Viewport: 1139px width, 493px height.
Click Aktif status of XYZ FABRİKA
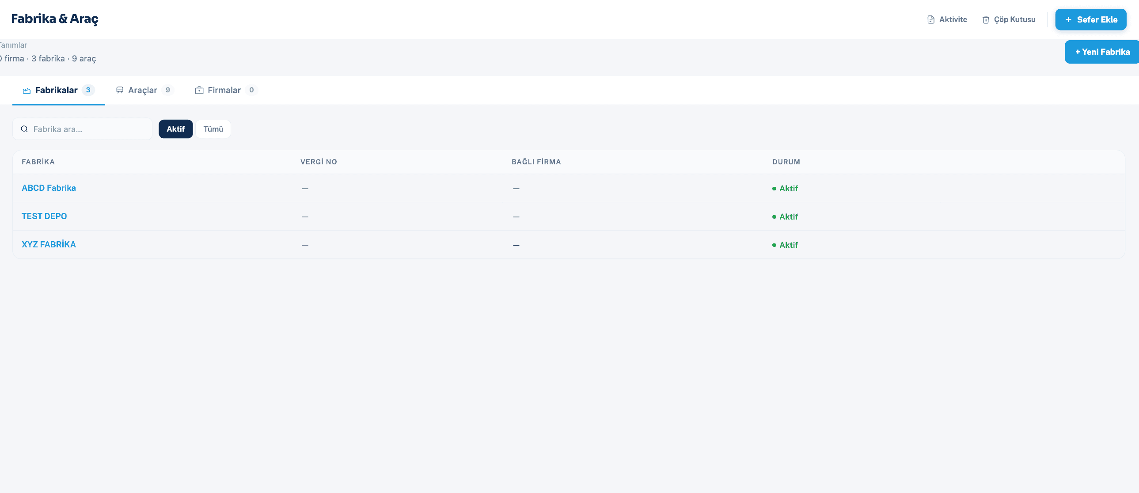pyautogui.click(x=785, y=245)
